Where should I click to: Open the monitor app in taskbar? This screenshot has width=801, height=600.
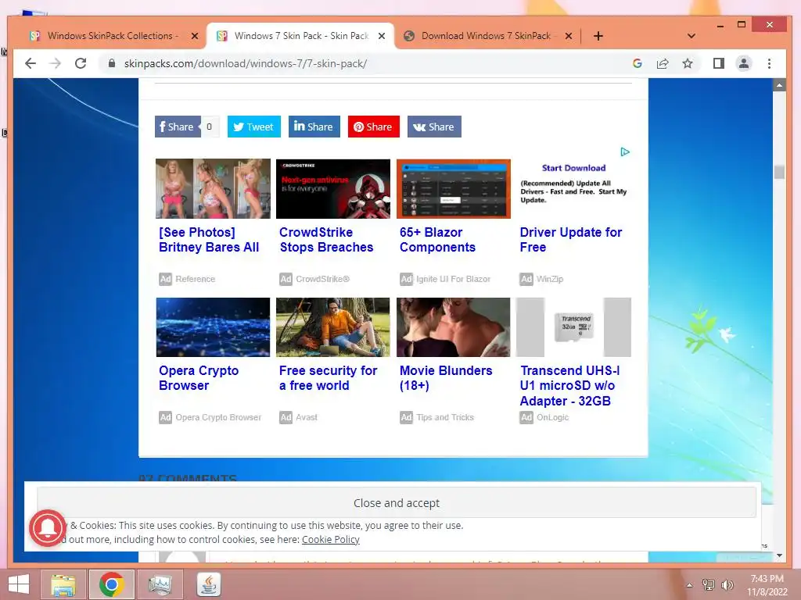click(x=160, y=584)
